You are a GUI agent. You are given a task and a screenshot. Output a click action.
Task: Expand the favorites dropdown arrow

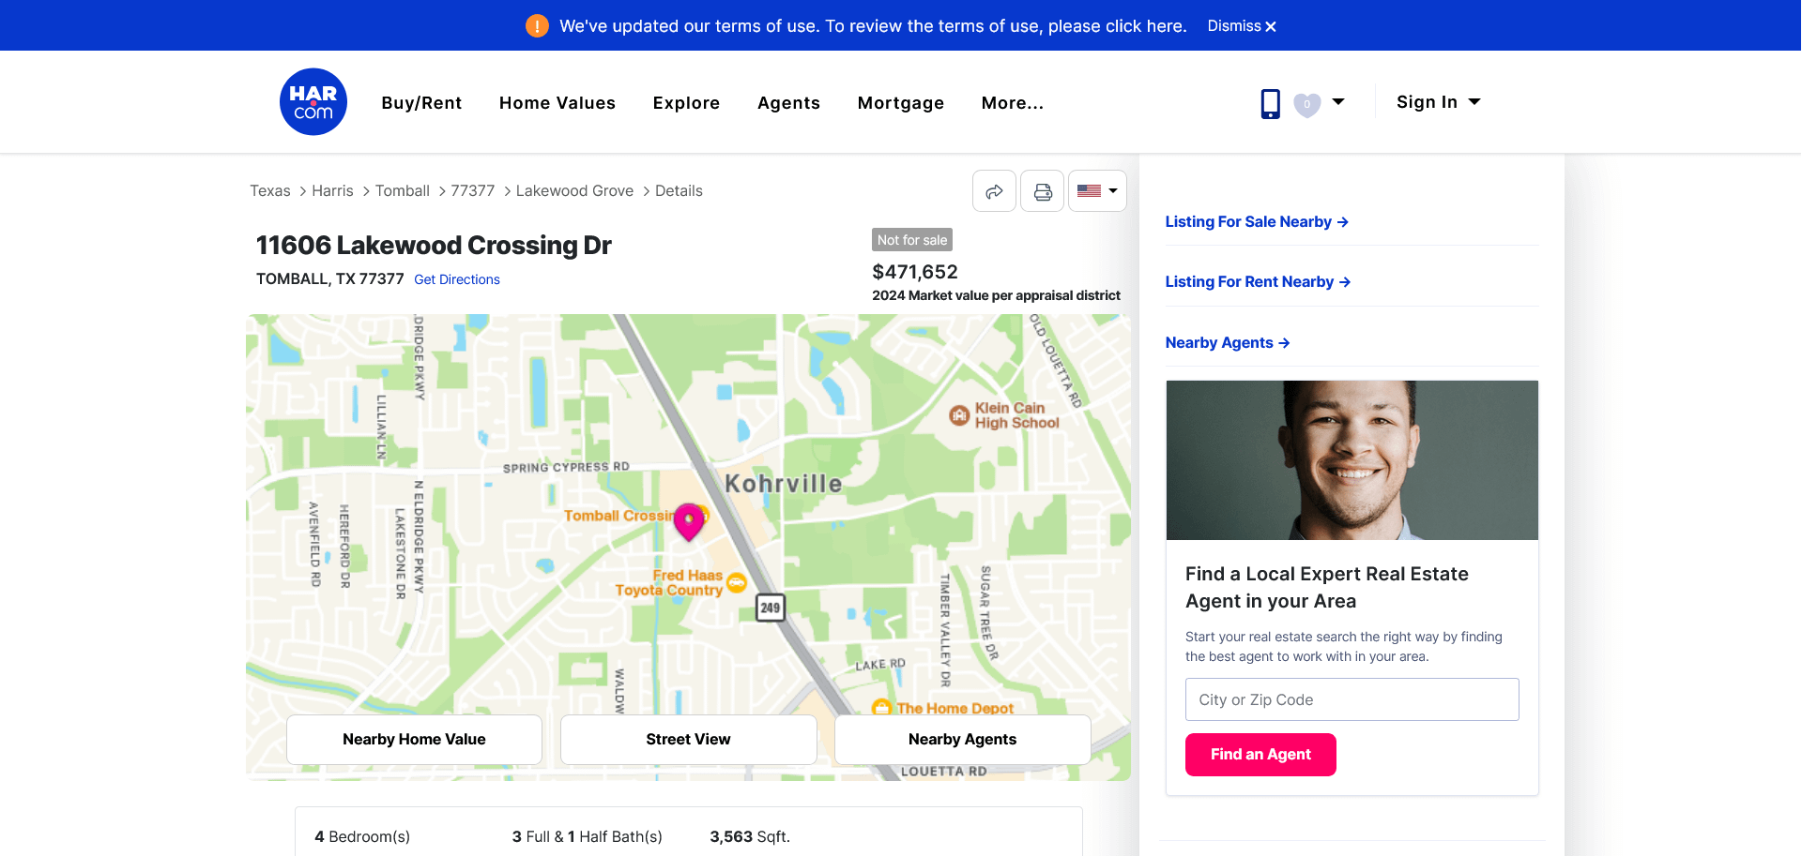[x=1338, y=102]
